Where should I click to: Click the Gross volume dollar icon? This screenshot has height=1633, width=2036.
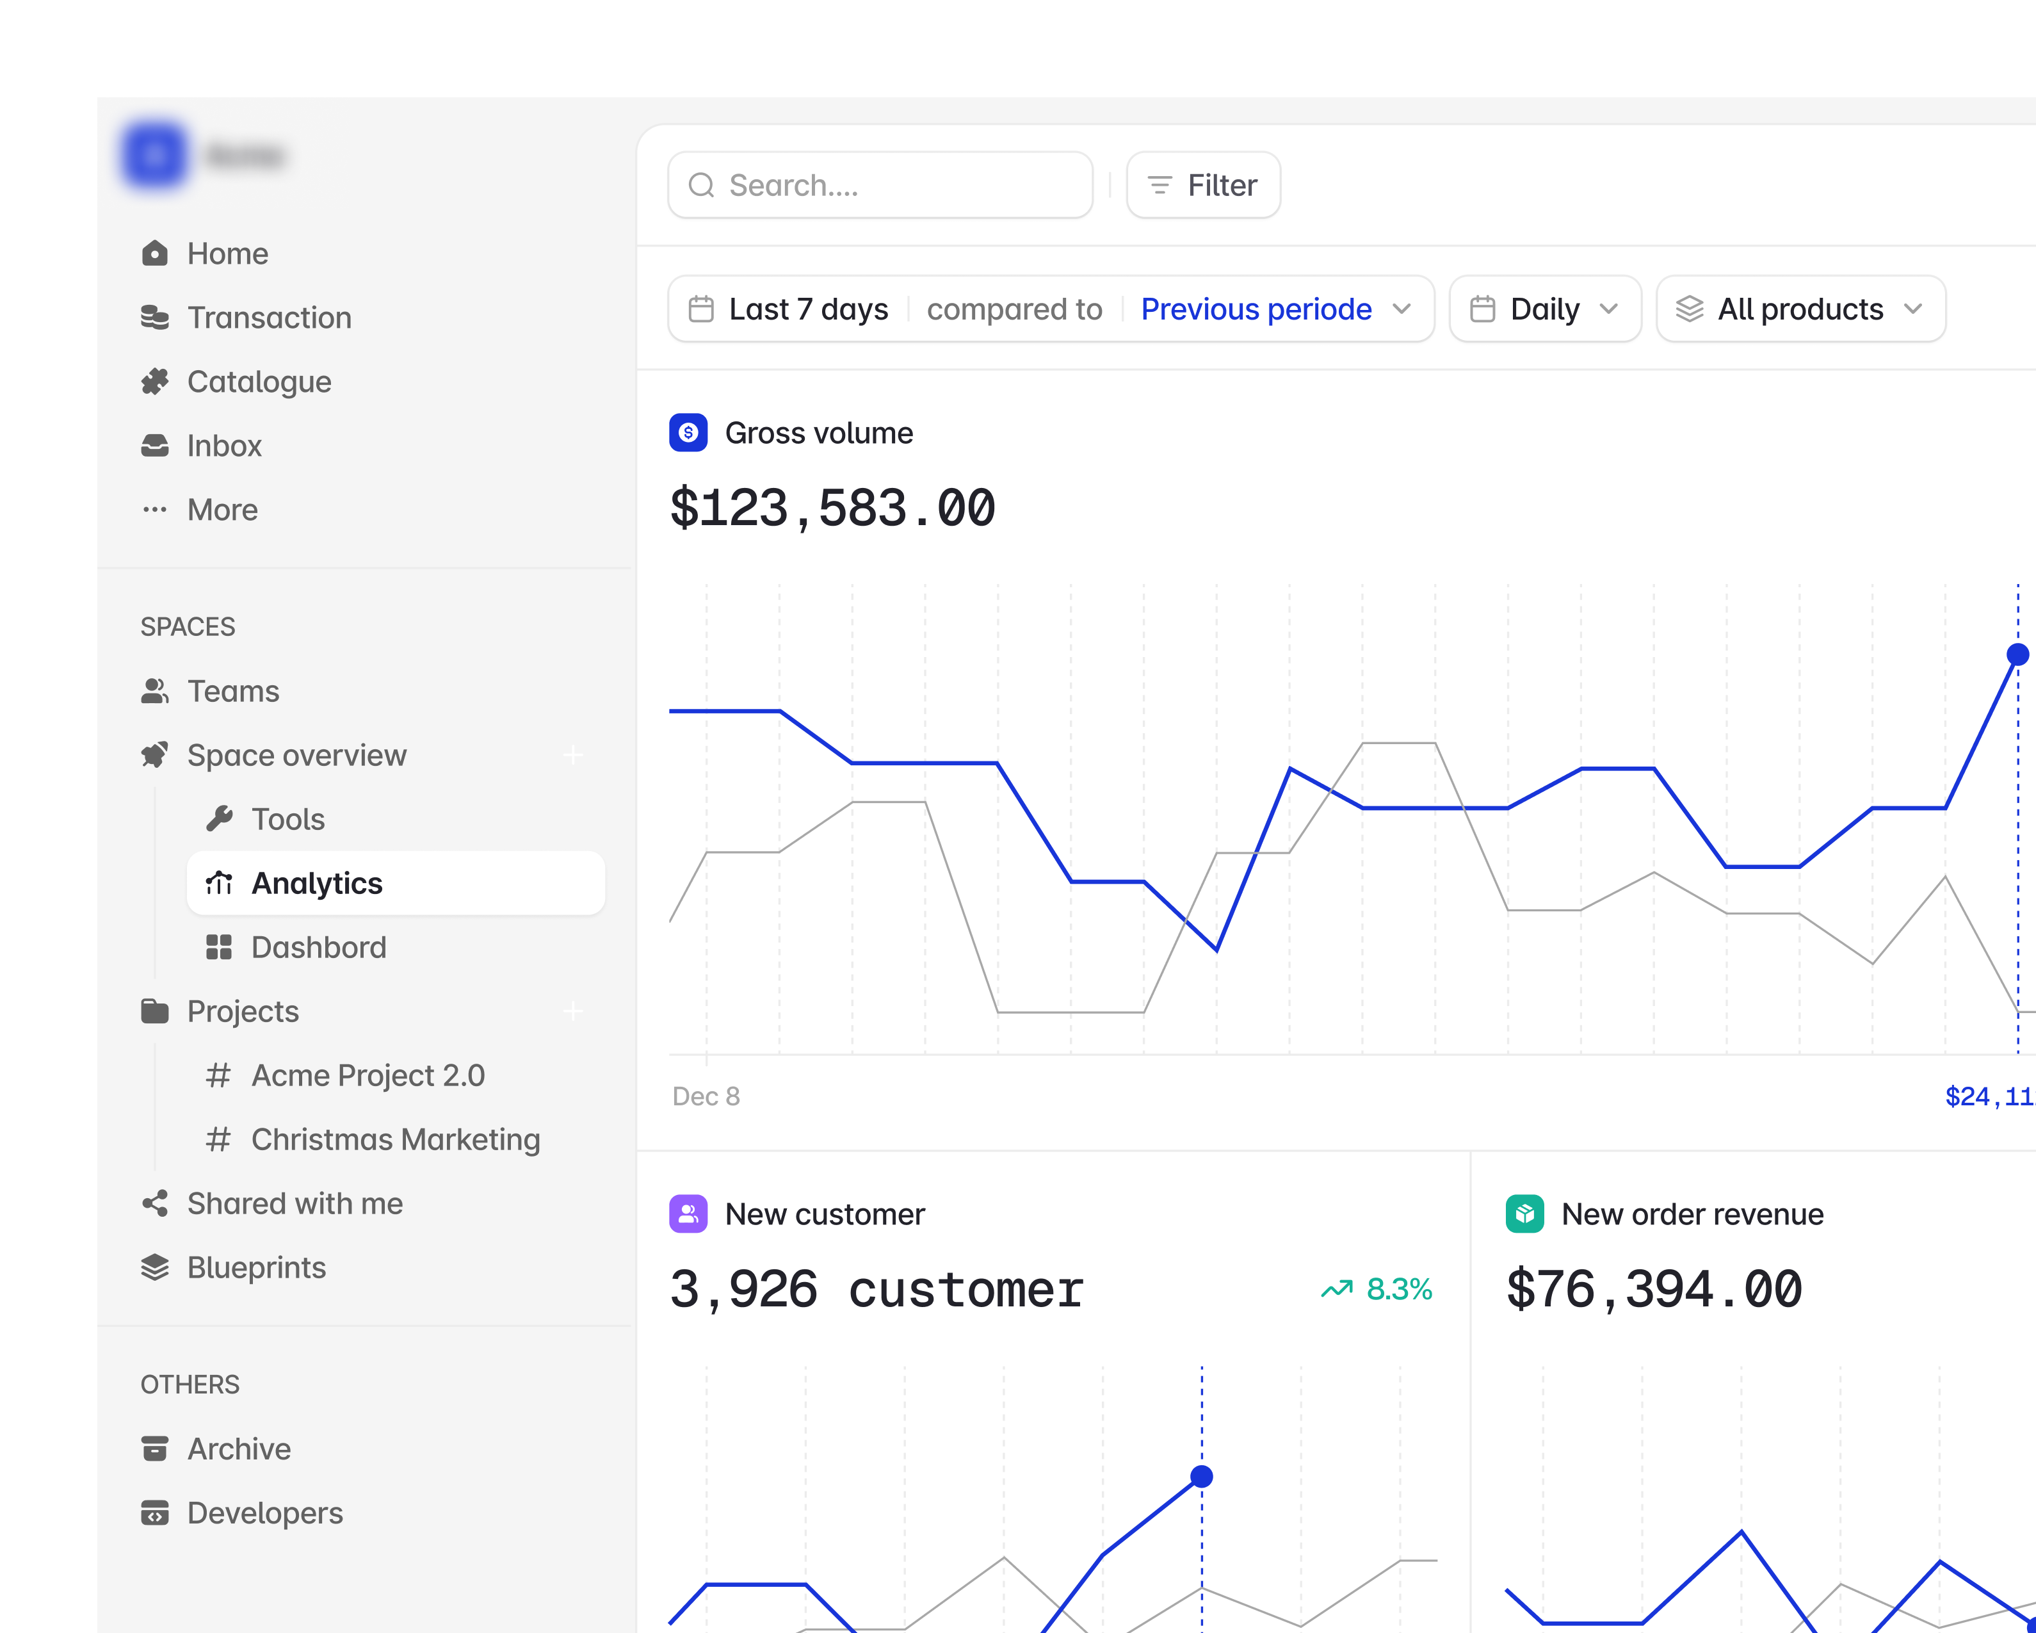click(688, 432)
